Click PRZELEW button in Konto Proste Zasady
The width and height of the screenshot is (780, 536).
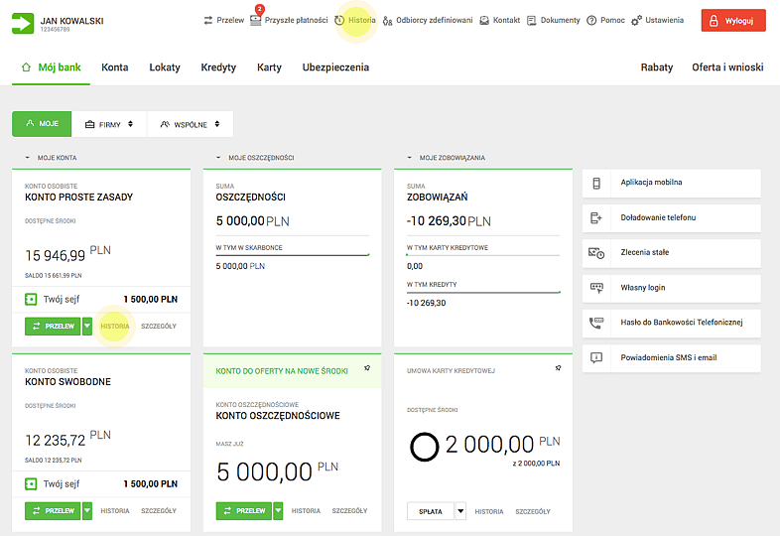point(53,327)
